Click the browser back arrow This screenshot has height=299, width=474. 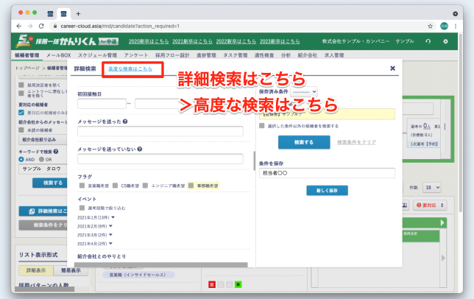coord(19,27)
